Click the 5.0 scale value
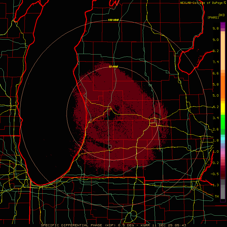Screen dimensions: 227x227 [216, 96]
